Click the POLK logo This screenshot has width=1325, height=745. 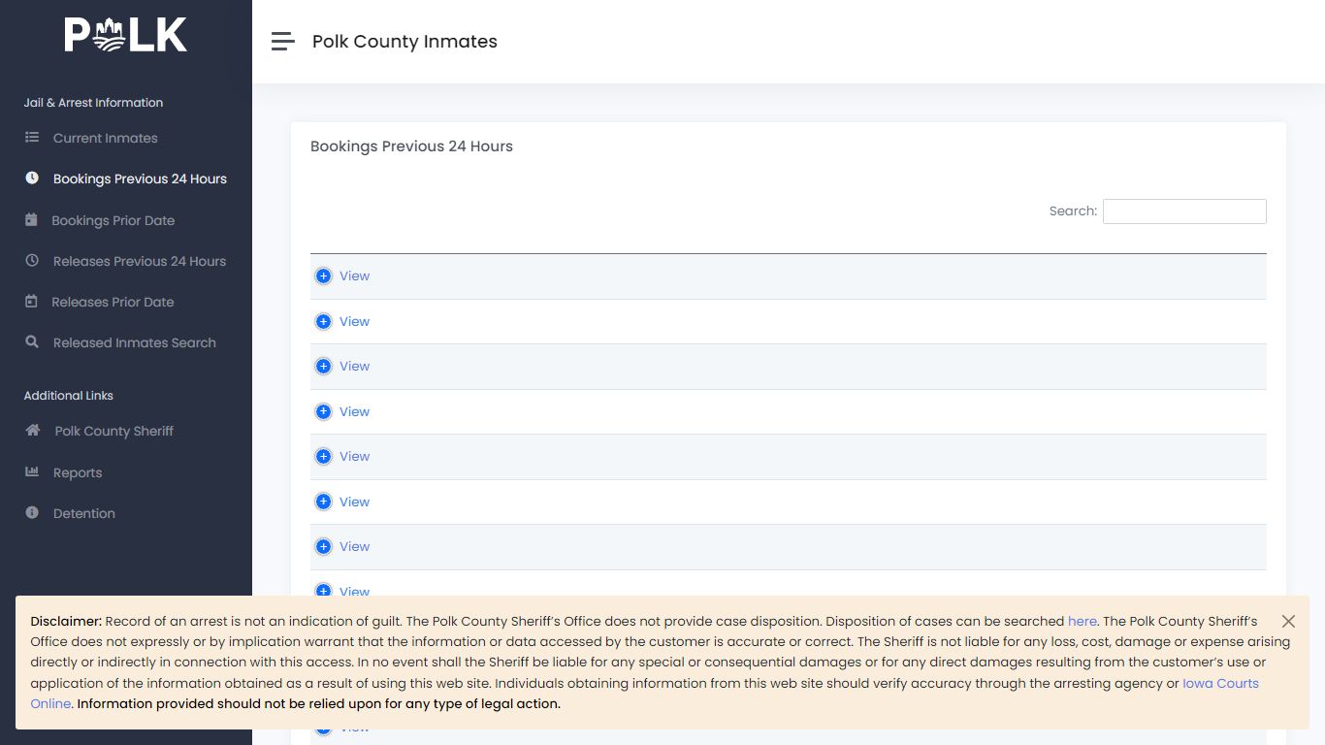coord(126,35)
